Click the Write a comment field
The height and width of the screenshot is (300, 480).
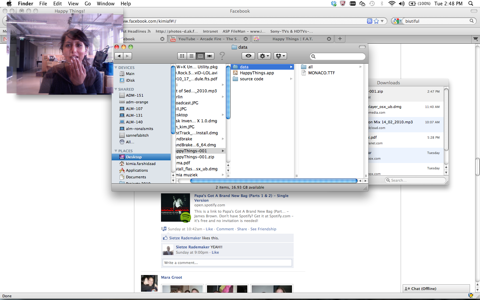(x=227, y=263)
